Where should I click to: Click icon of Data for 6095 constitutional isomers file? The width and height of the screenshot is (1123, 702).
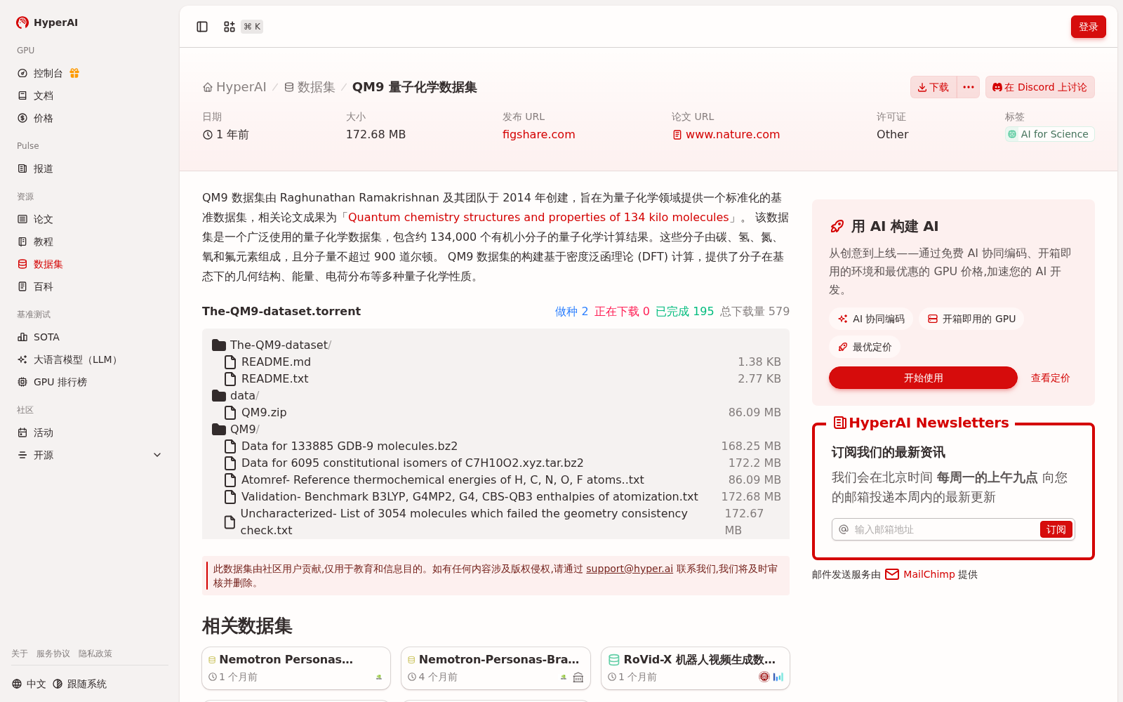pyautogui.click(x=230, y=463)
